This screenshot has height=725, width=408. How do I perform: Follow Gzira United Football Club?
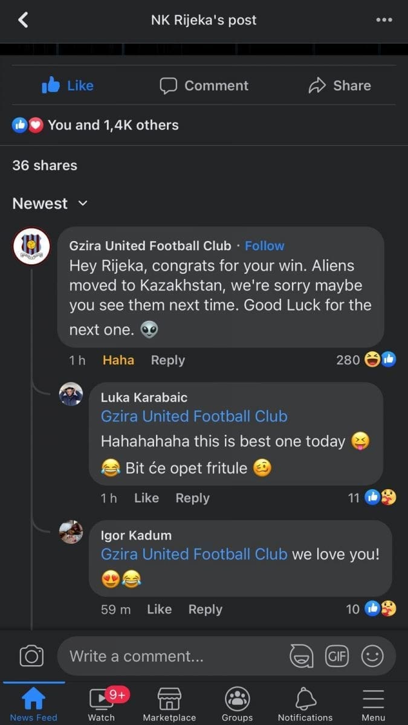coord(265,246)
